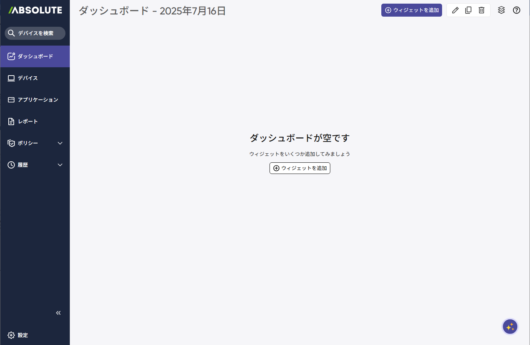The image size is (530, 345).
Task: Click the purple ウィジェットを追加 button in header
Action: (x=411, y=10)
